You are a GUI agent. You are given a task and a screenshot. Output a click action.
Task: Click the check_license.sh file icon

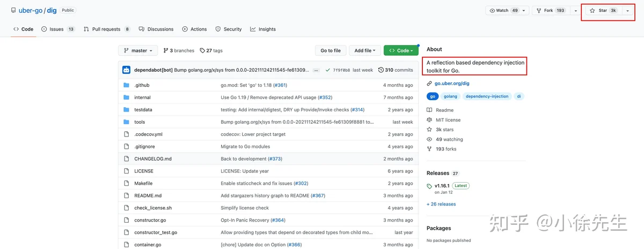tap(127, 208)
